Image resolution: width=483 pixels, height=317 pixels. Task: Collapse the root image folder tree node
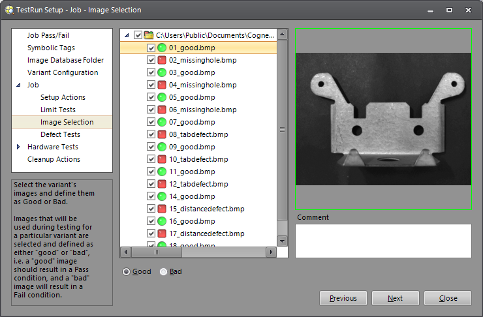[127, 35]
